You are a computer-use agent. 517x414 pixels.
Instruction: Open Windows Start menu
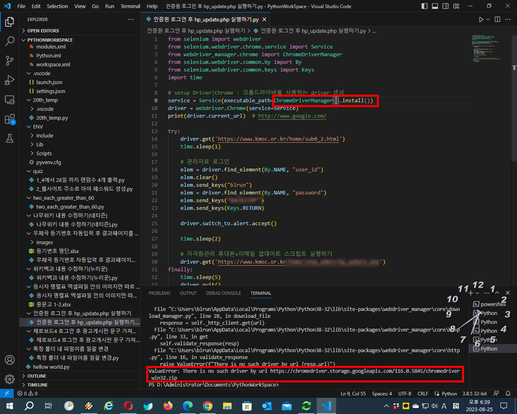coord(10,406)
